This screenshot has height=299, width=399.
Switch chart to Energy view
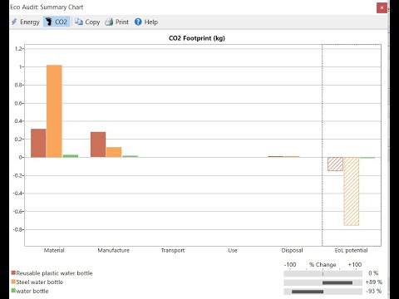[26, 22]
